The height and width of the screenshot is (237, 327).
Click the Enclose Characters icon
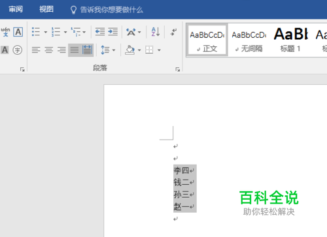[18, 50]
